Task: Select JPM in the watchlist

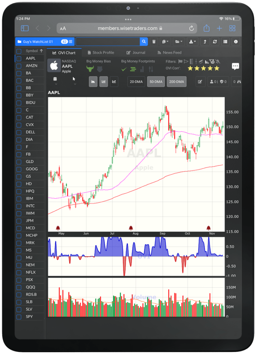Action: click(30, 220)
